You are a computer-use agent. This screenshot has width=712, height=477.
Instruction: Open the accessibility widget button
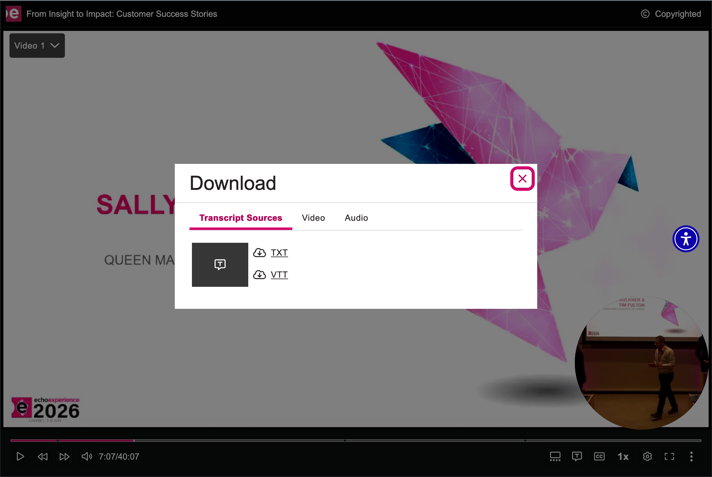pos(686,239)
